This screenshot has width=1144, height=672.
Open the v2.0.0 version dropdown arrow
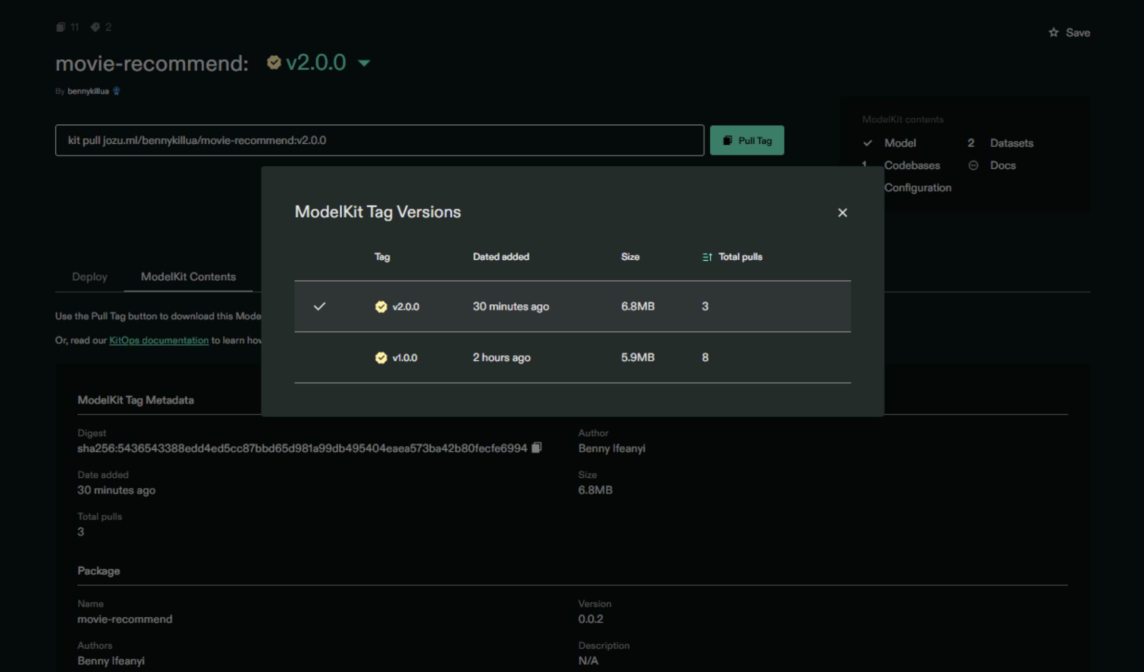pos(364,63)
